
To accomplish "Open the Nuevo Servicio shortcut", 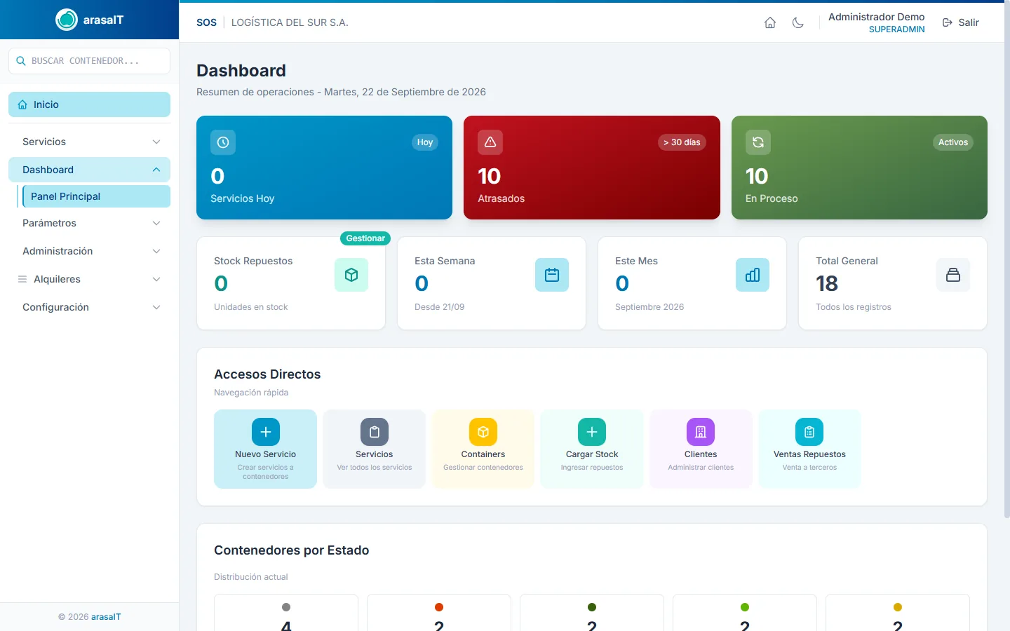I will point(265,449).
